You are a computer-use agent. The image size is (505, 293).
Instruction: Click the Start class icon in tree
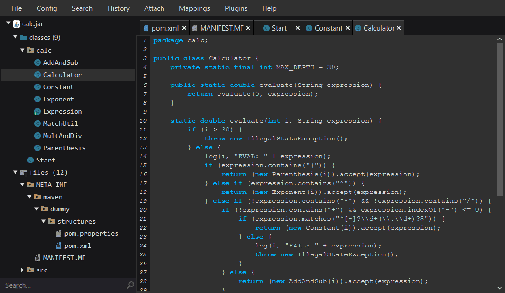click(31, 160)
